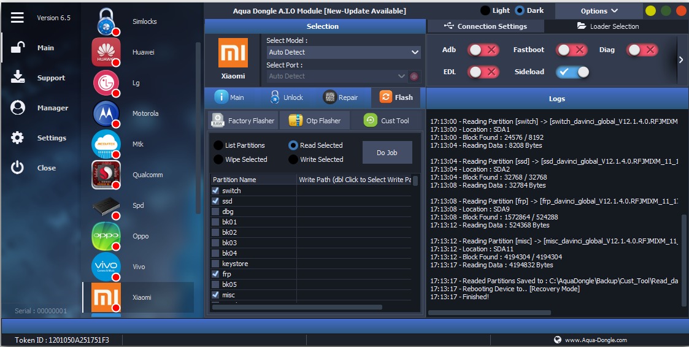This screenshot has height=347, width=689.
Task: Select the Dark theme radio button
Action: click(x=520, y=10)
